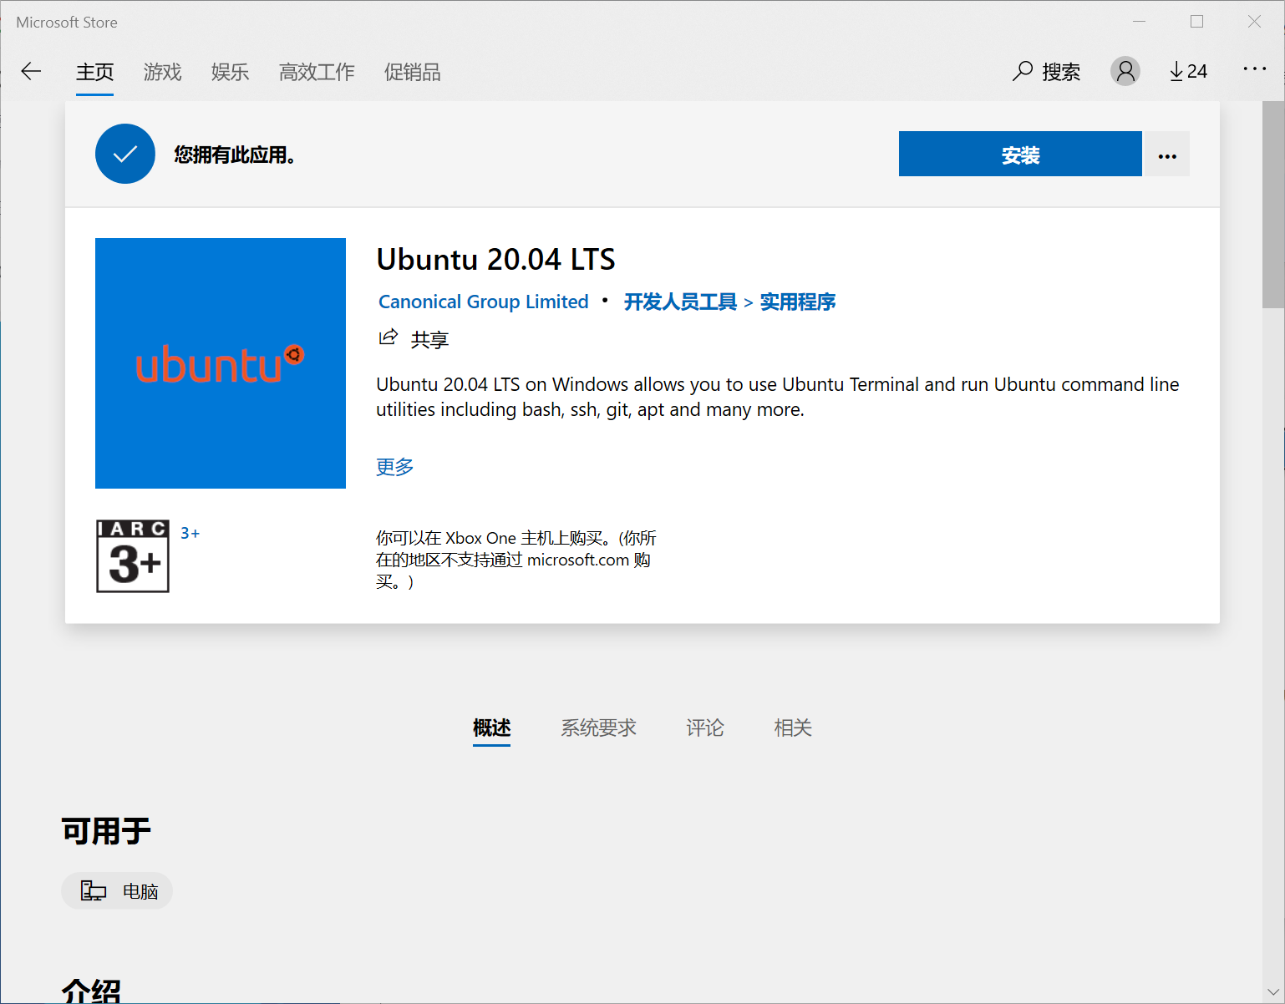Click the Ubuntu app thumbnail image
Image resolution: width=1285 pixels, height=1004 pixels.
[220, 363]
